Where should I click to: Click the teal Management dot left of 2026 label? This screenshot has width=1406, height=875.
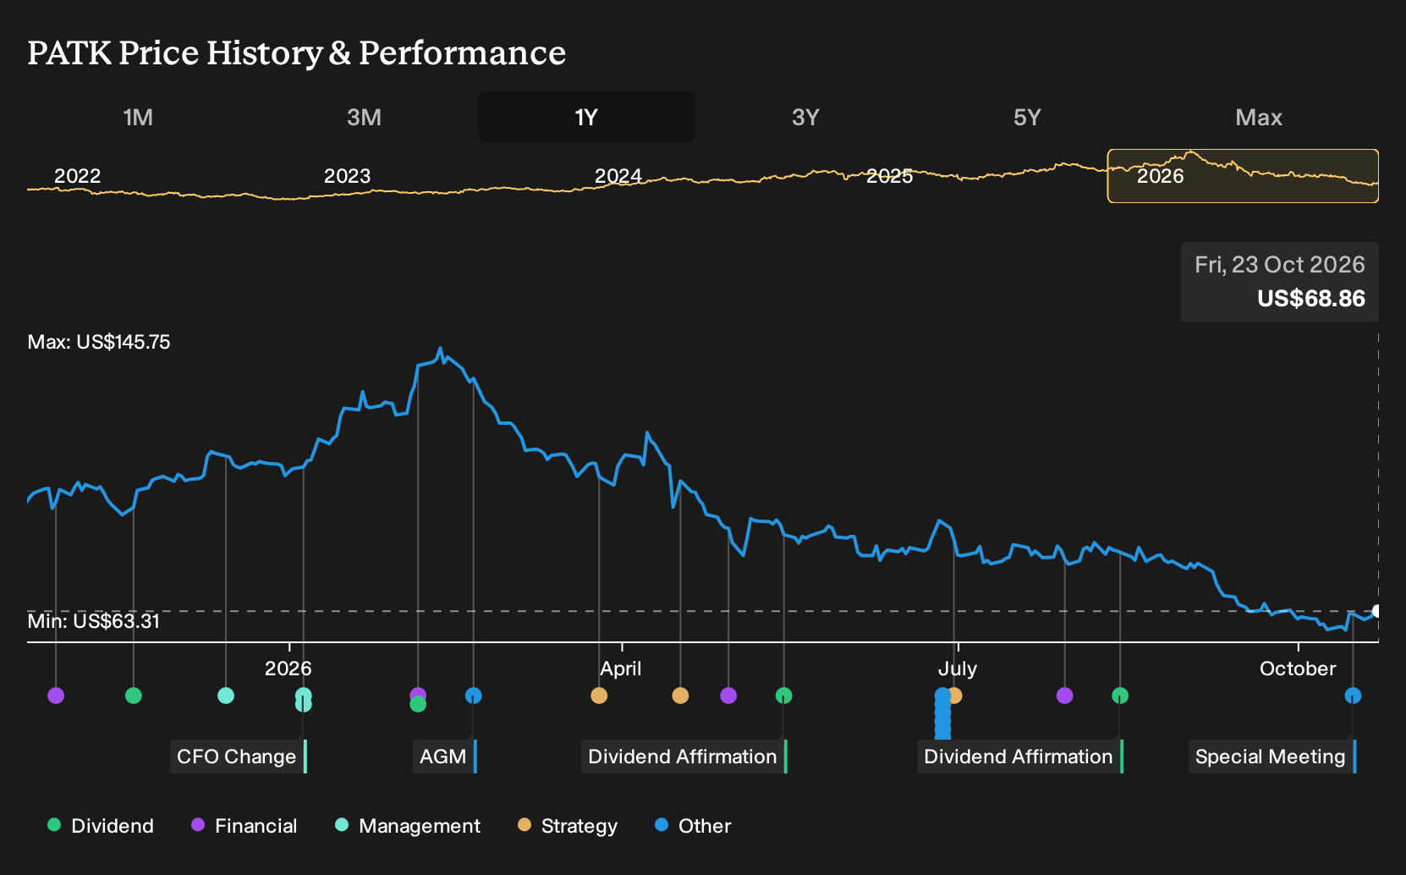click(x=226, y=696)
